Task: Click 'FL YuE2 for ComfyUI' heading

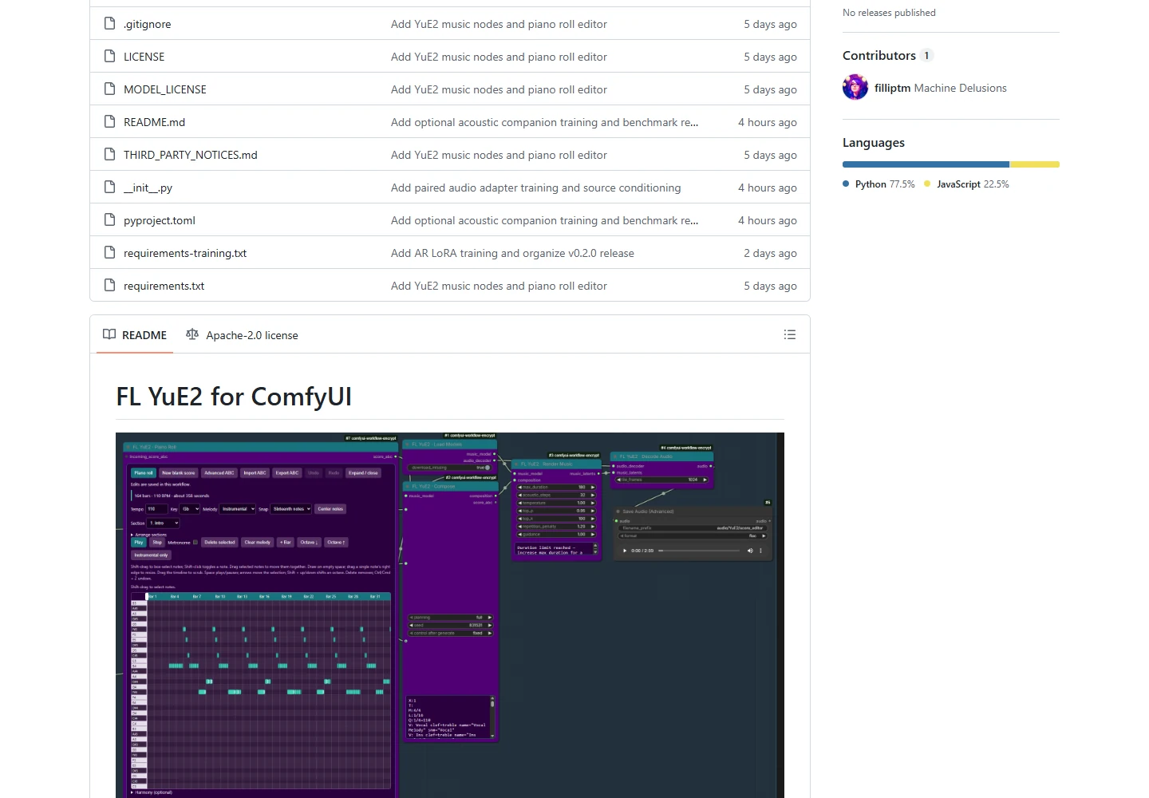Action: [x=234, y=397]
